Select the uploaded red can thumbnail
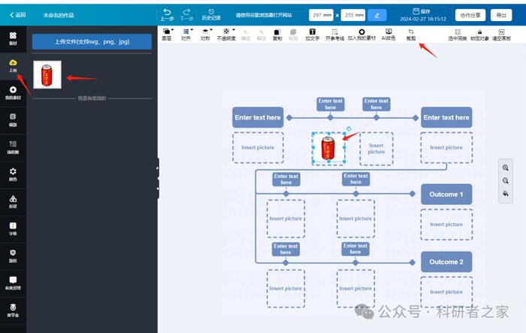Viewport: 526px width, 333px height. [x=47, y=74]
